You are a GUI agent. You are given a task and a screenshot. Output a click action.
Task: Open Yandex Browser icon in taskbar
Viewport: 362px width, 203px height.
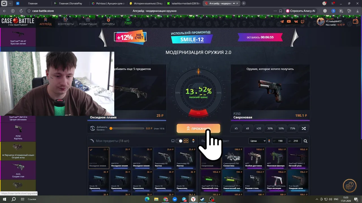pyautogui.click(x=193, y=199)
